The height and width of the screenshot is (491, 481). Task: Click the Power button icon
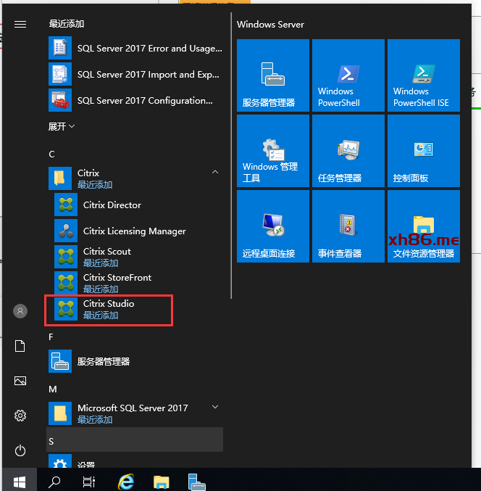pyautogui.click(x=20, y=450)
